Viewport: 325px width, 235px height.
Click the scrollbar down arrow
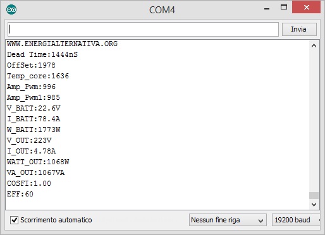point(314,205)
